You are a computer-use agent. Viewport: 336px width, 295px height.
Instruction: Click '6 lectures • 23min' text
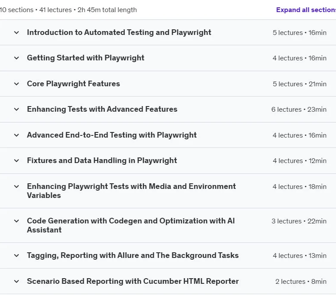click(x=299, y=110)
